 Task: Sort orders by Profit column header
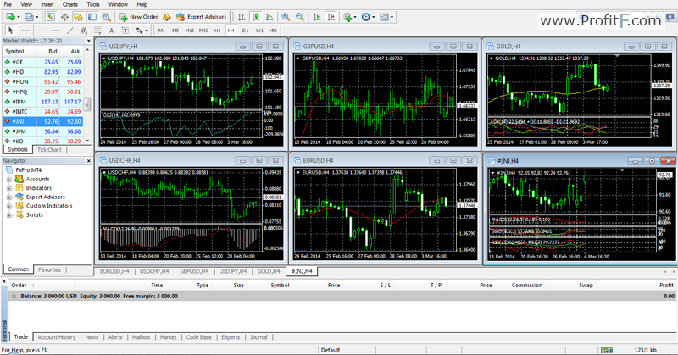666,286
